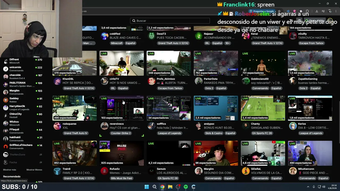Open Diffrent's channel avatar in sidebar
The height and width of the screenshot is (191, 340).
[6, 61]
